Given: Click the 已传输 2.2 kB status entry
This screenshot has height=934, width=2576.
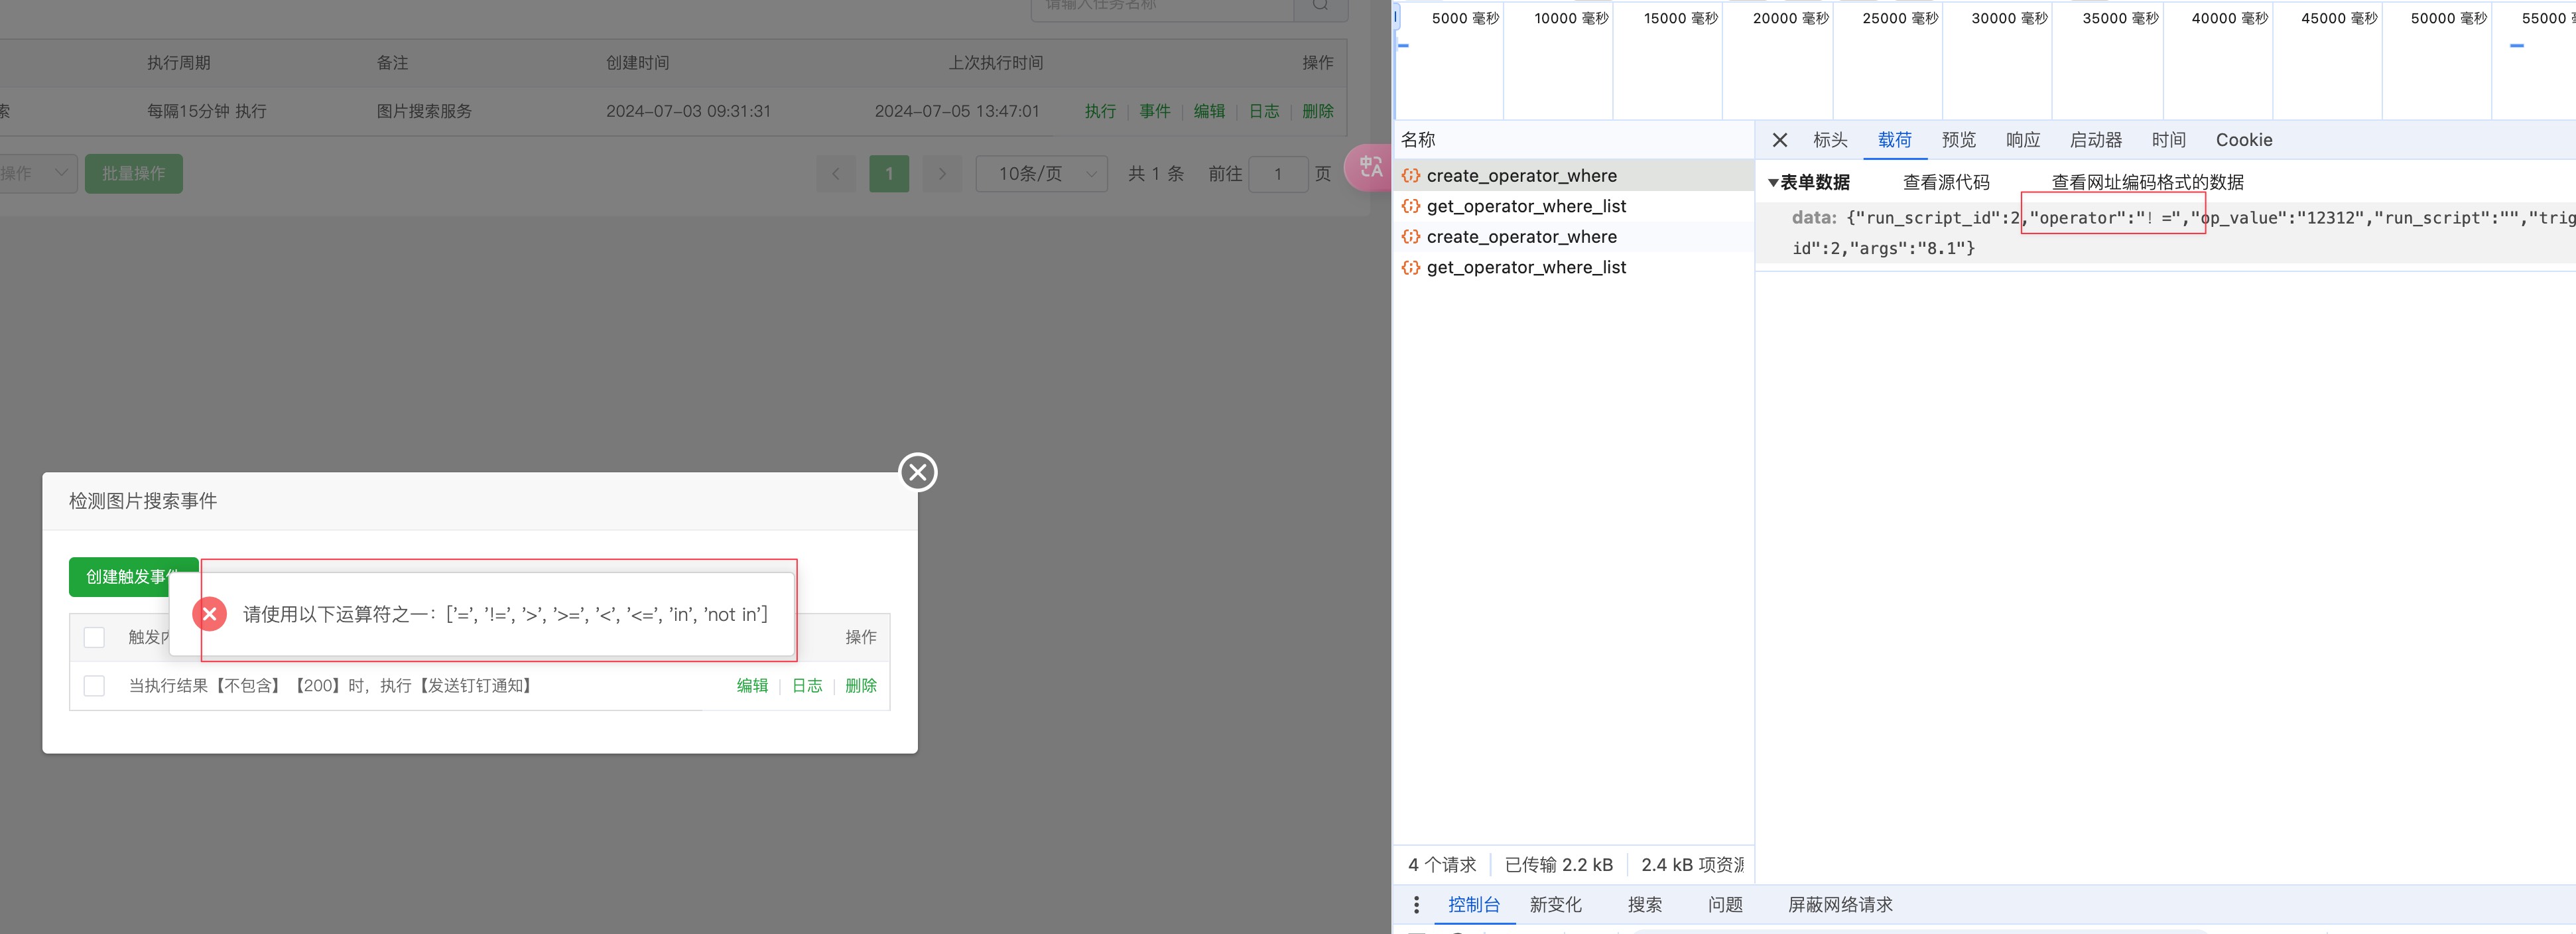Looking at the screenshot, I should tap(1558, 865).
